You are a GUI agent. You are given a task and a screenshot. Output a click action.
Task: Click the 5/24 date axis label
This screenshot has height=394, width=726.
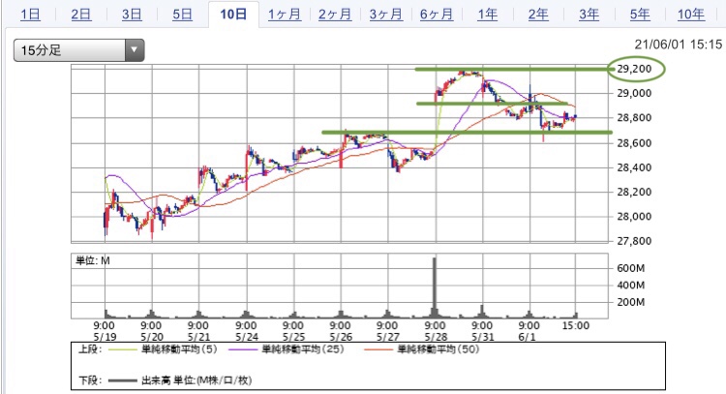click(x=246, y=337)
